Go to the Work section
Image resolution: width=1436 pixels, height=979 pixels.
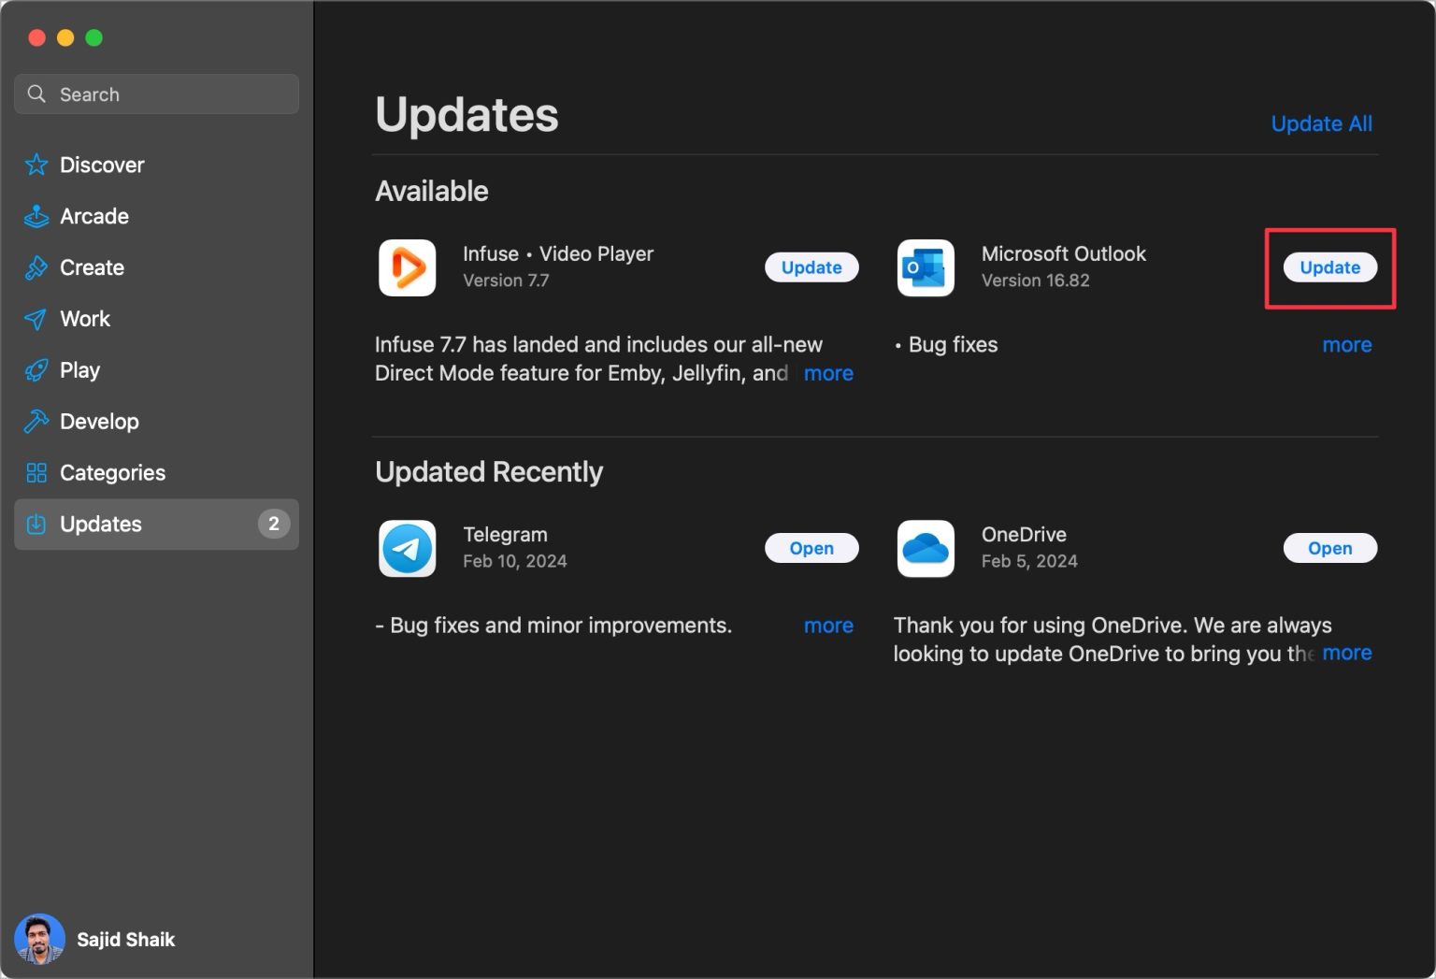84,319
